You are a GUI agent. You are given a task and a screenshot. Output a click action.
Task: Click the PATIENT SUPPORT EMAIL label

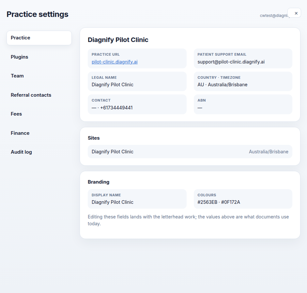[222, 54]
